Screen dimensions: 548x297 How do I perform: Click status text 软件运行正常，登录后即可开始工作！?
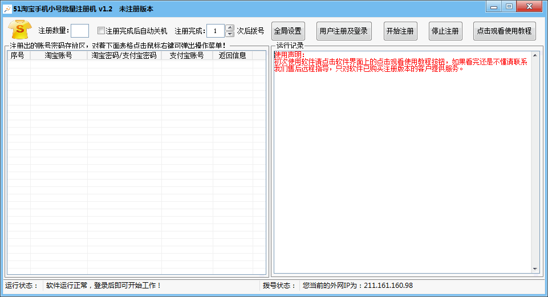tap(103, 286)
